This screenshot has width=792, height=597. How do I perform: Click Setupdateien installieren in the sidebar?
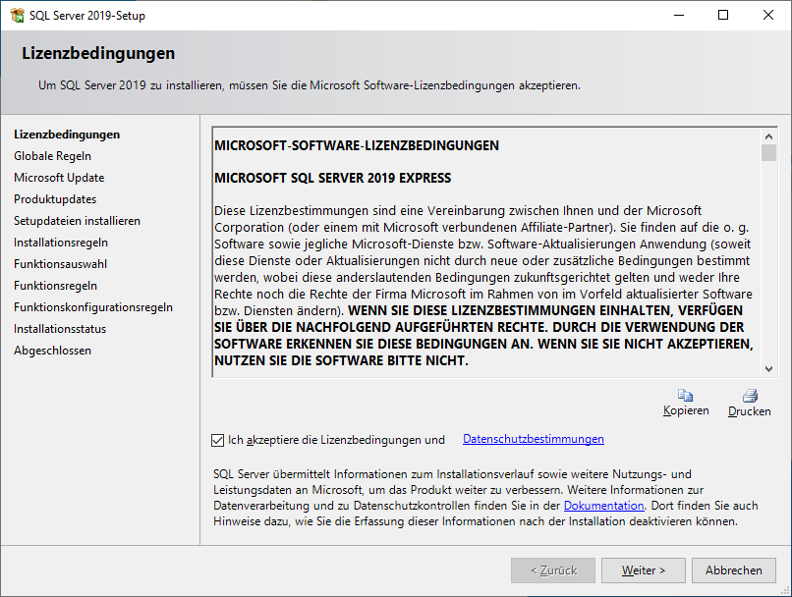click(77, 221)
